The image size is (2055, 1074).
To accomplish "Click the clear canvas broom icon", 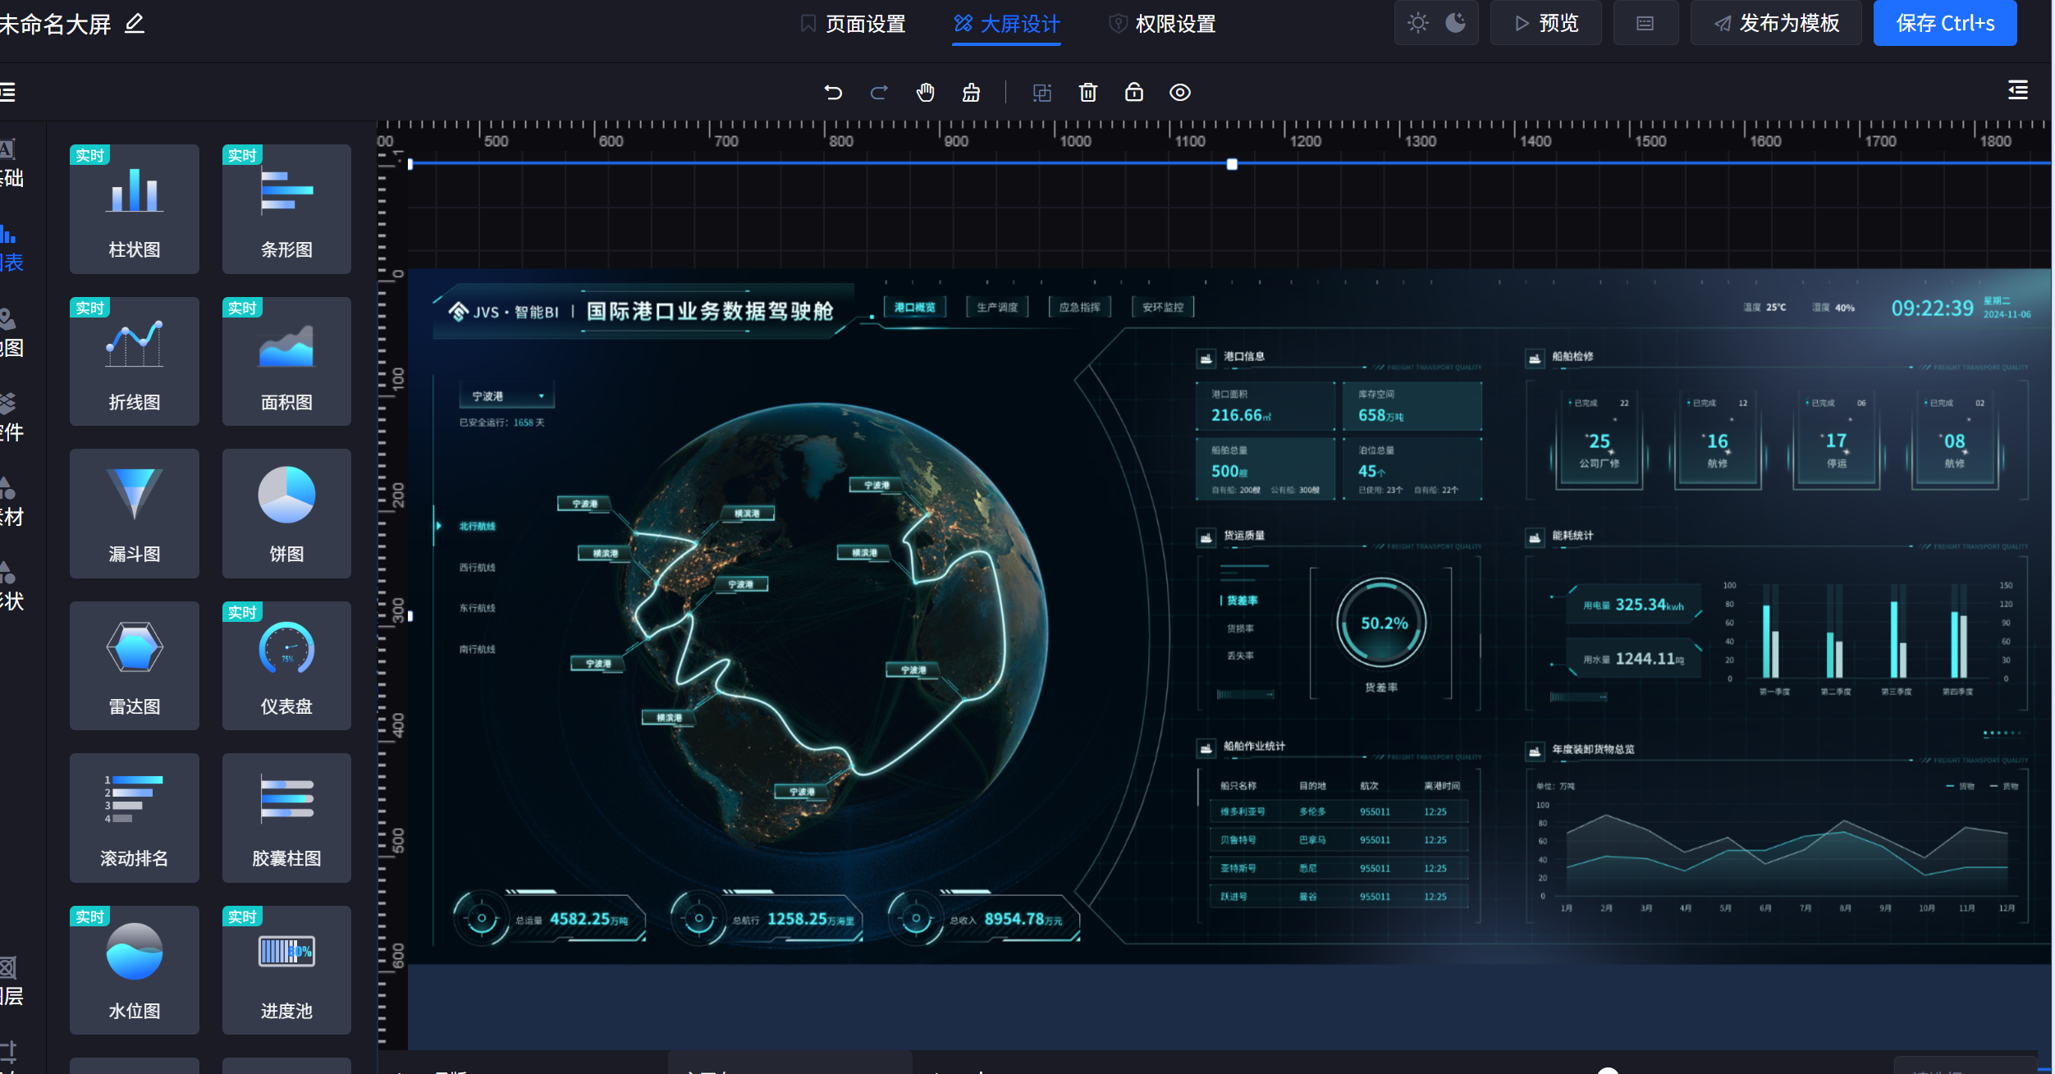I will tap(971, 93).
